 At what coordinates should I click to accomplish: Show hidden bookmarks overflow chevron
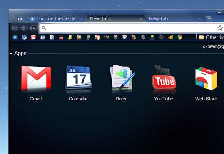click(192, 35)
